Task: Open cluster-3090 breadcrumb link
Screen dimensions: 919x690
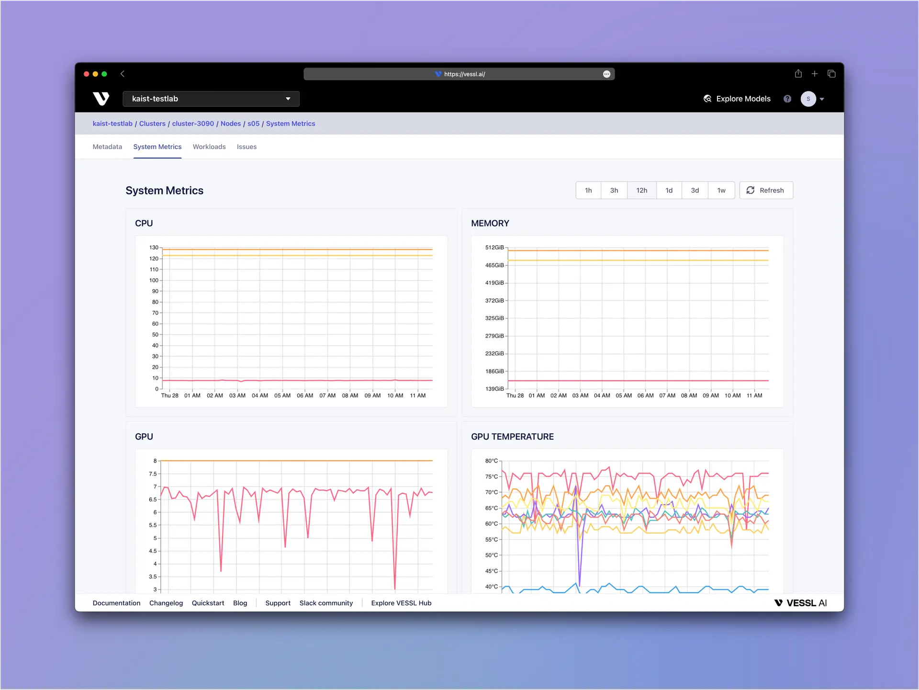Action: coord(193,124)
